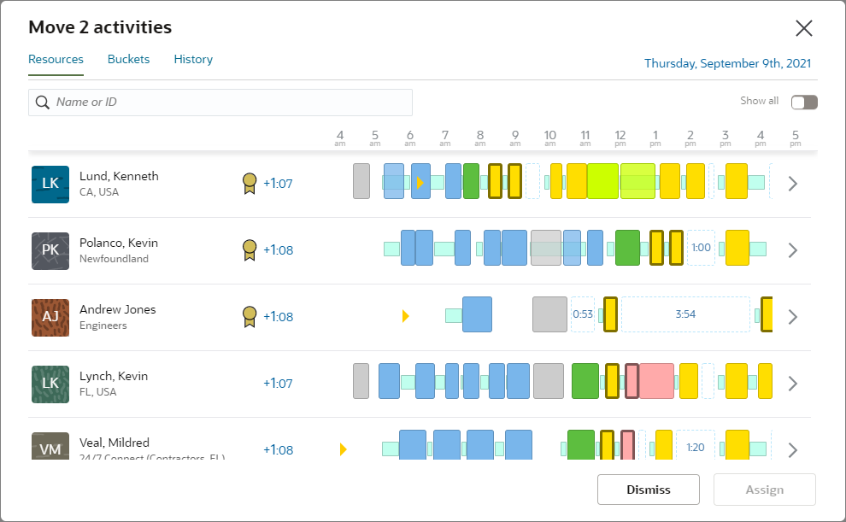Click Kevin Polanco's PK avatar

click(50, 250)
